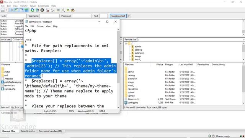Image resolution: width=245 pixels, height=138 pixels.
Task: Sort remote list by Last modified column
Action: (186, 64)
